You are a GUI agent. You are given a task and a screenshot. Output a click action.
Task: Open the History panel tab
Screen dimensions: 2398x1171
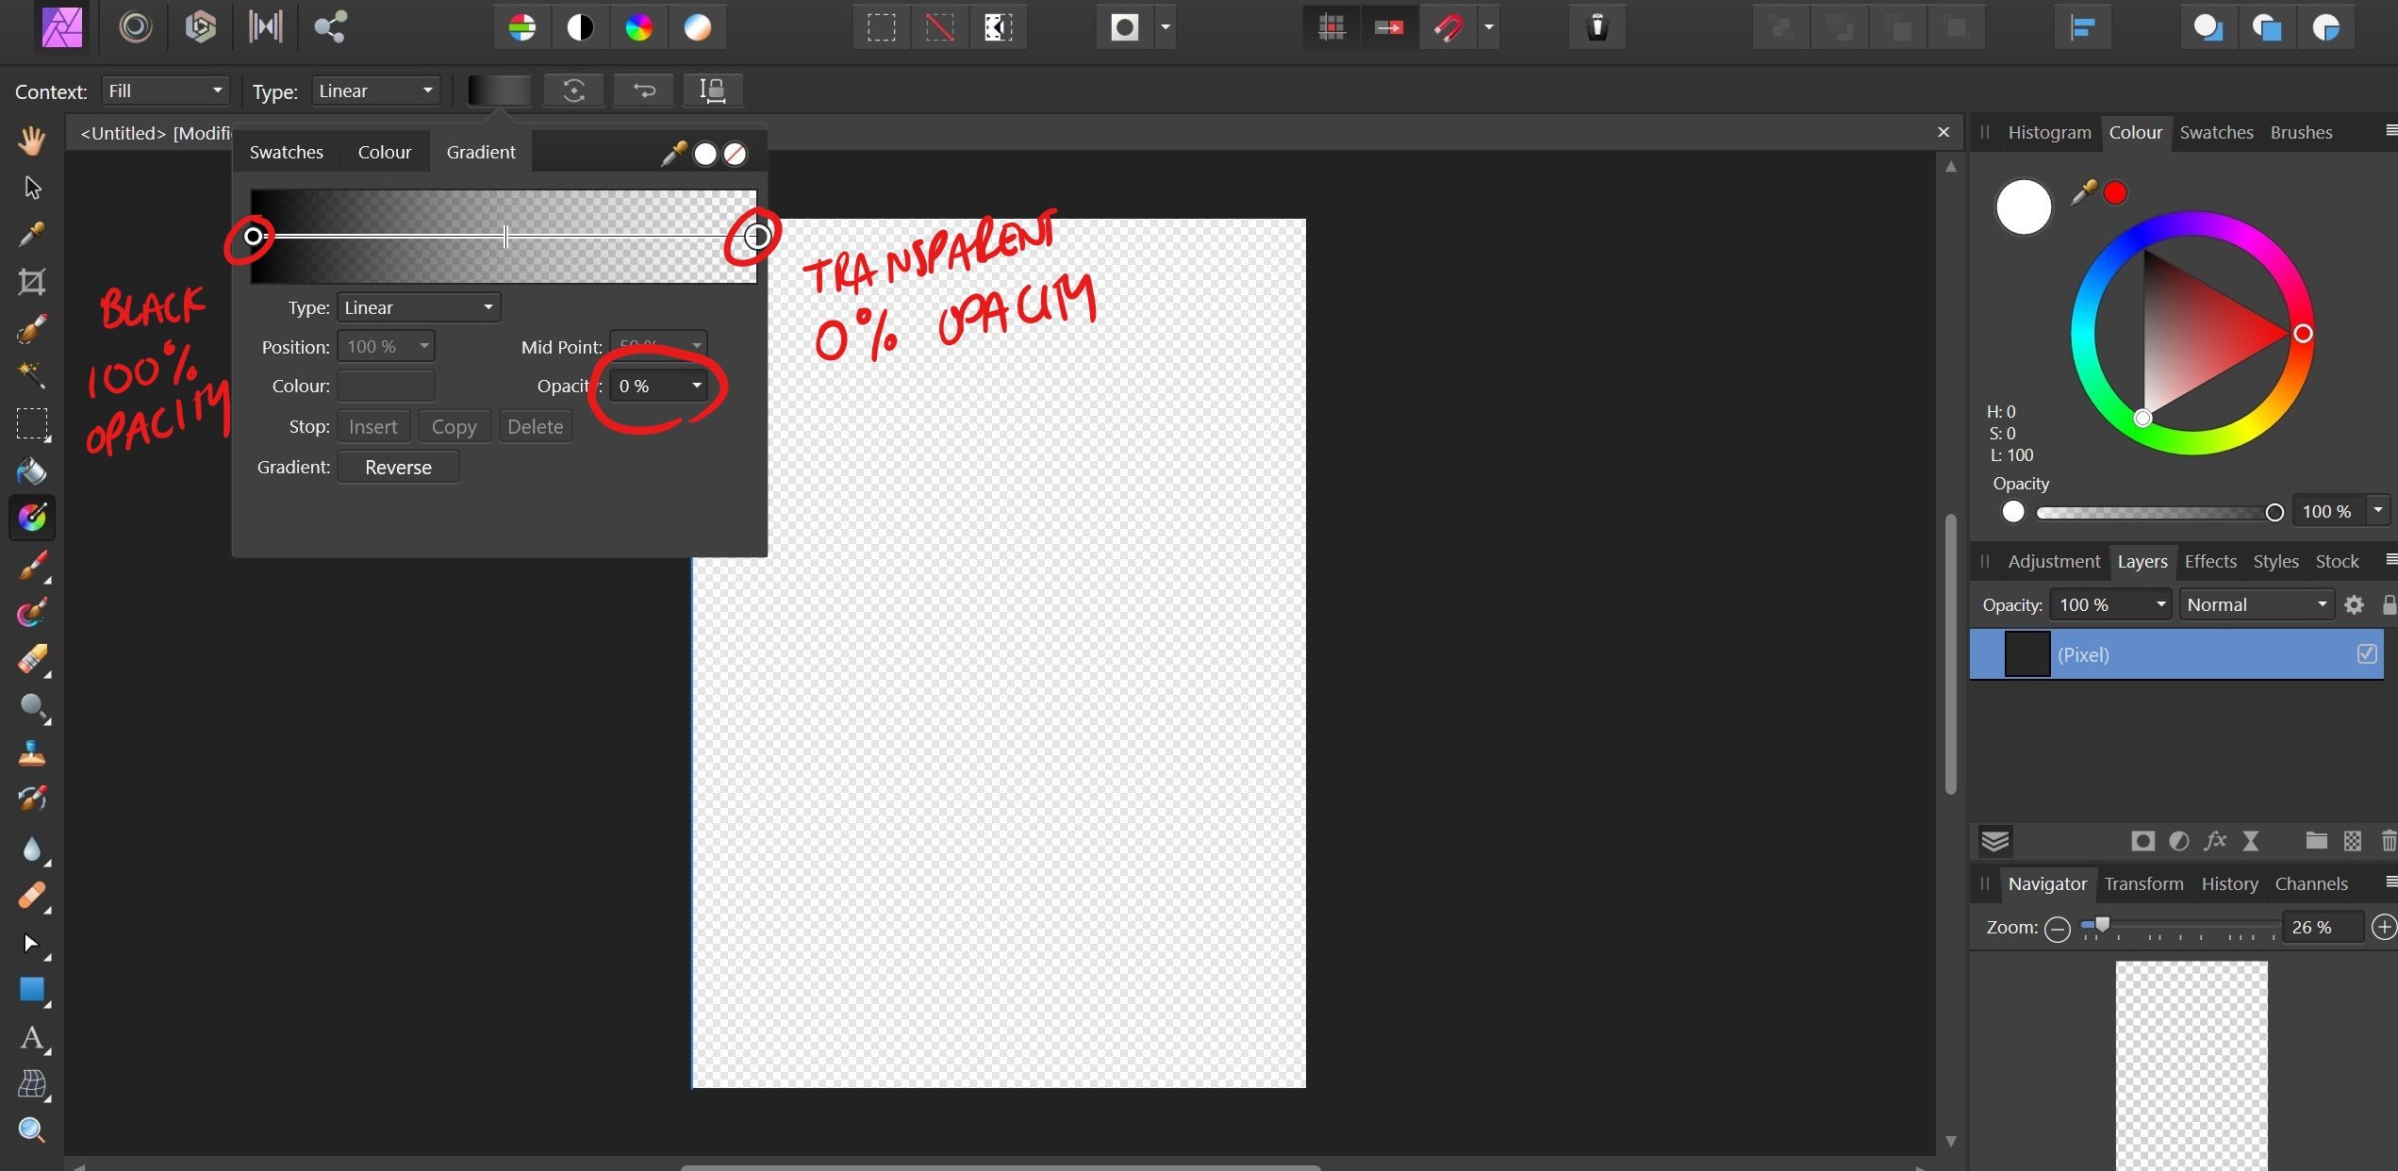(x=2229, y=883)
